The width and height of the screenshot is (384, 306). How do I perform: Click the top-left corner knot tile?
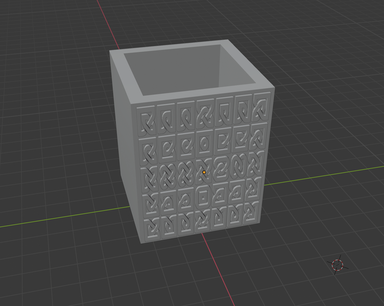tap(147, 120)
